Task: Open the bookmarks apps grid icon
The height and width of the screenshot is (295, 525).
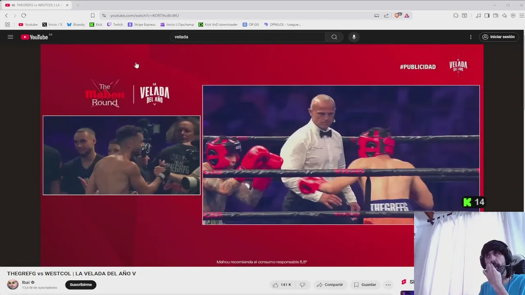Action: pos(7,25)
